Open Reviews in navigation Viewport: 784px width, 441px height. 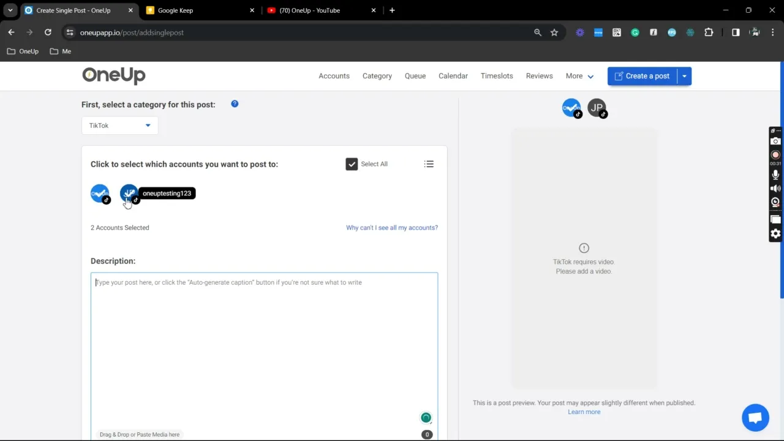click(540, 76)
